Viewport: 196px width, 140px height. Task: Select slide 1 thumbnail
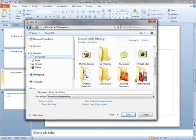click(14, 38)
